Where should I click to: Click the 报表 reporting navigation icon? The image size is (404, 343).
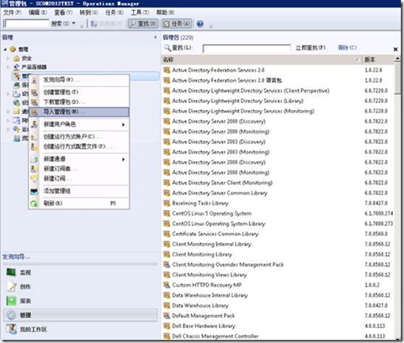tap(11, 301)
